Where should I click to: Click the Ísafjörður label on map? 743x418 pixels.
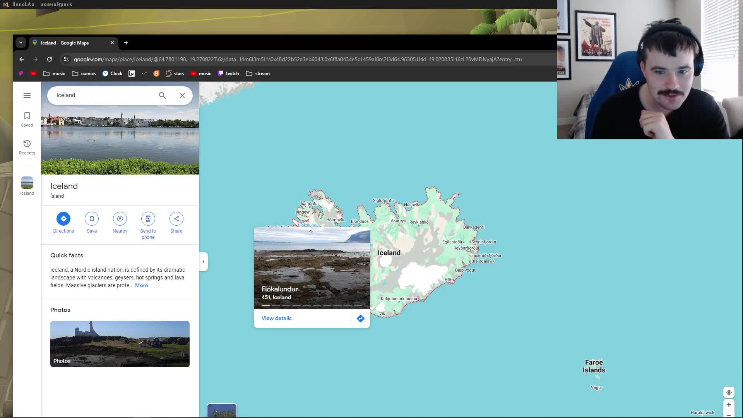point(310,204)
